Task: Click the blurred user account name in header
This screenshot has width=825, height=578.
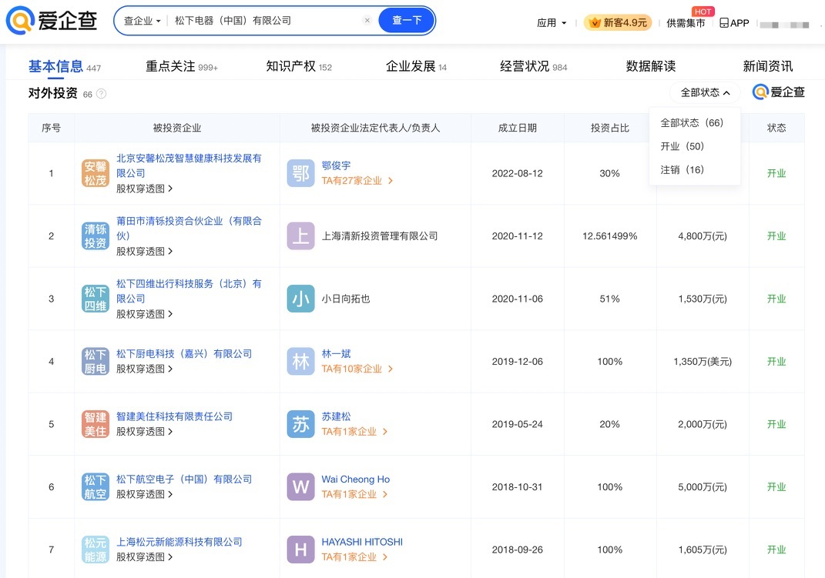Action: [x=784, y=25]
